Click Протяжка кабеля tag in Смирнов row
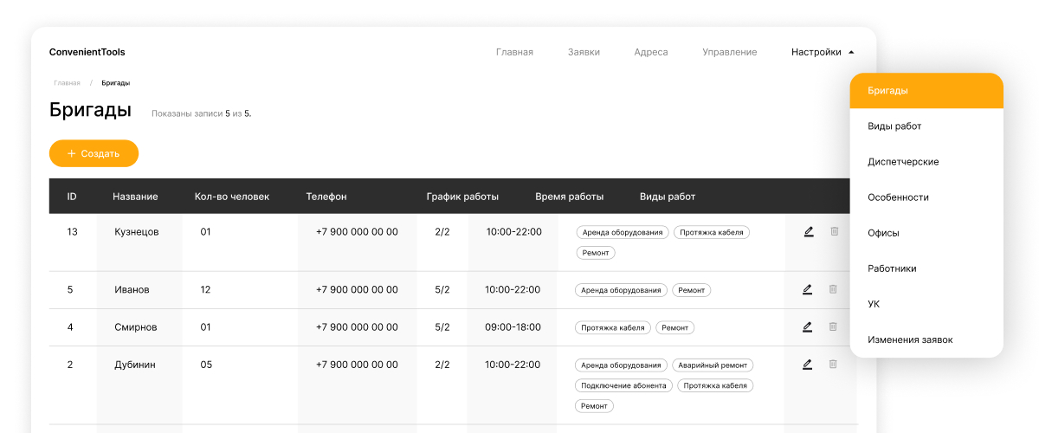The height and width of the screenshot is (433, 1039). pos(613,328)
